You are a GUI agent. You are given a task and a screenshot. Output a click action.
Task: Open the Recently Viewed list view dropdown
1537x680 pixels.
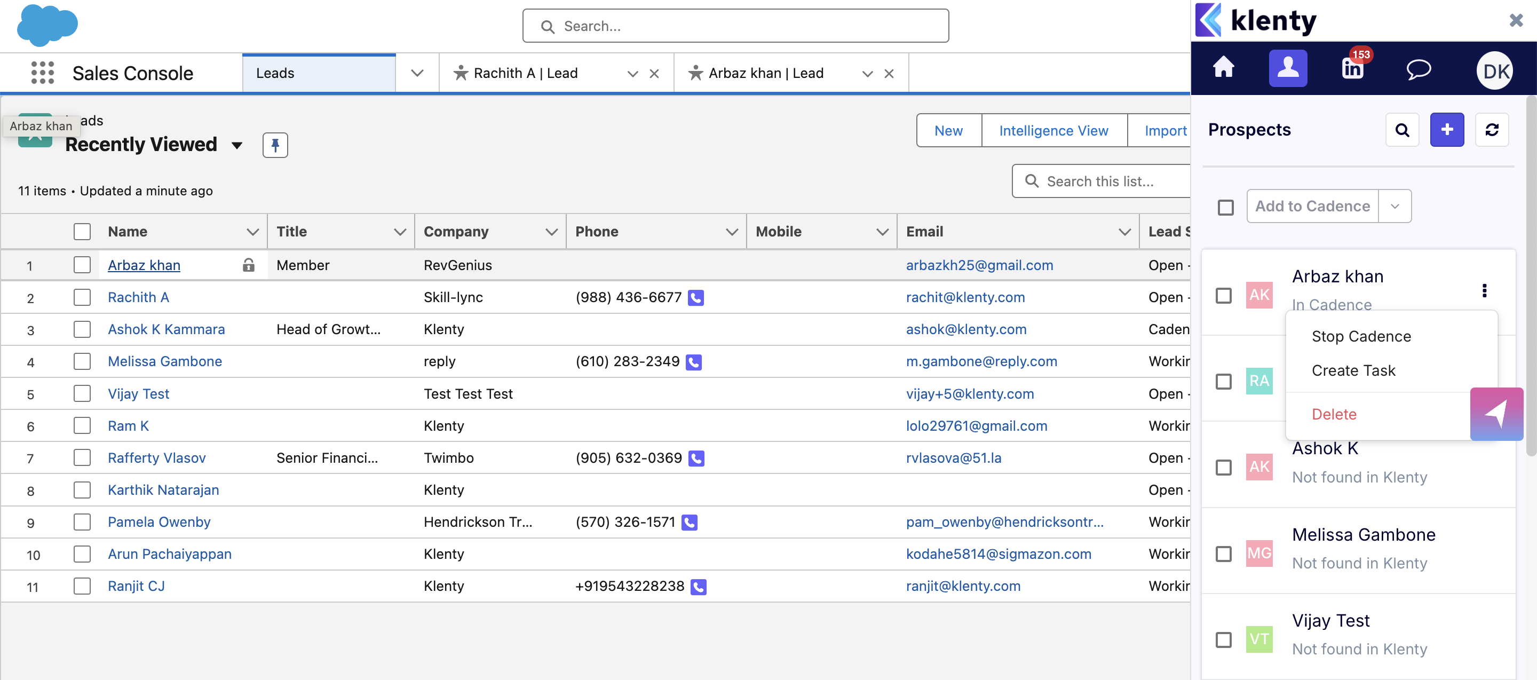(x=237, y=145)
